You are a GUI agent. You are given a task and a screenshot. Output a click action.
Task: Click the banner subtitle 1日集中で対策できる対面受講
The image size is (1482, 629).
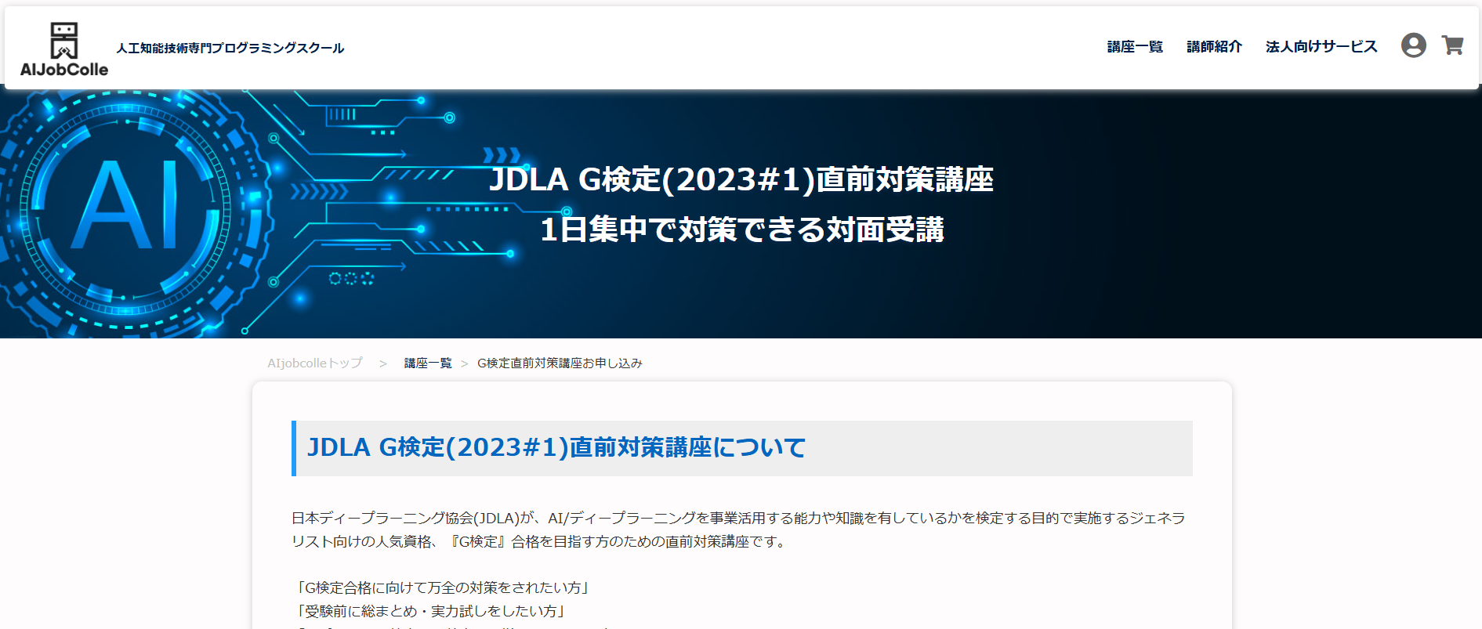tap(741, 230)
